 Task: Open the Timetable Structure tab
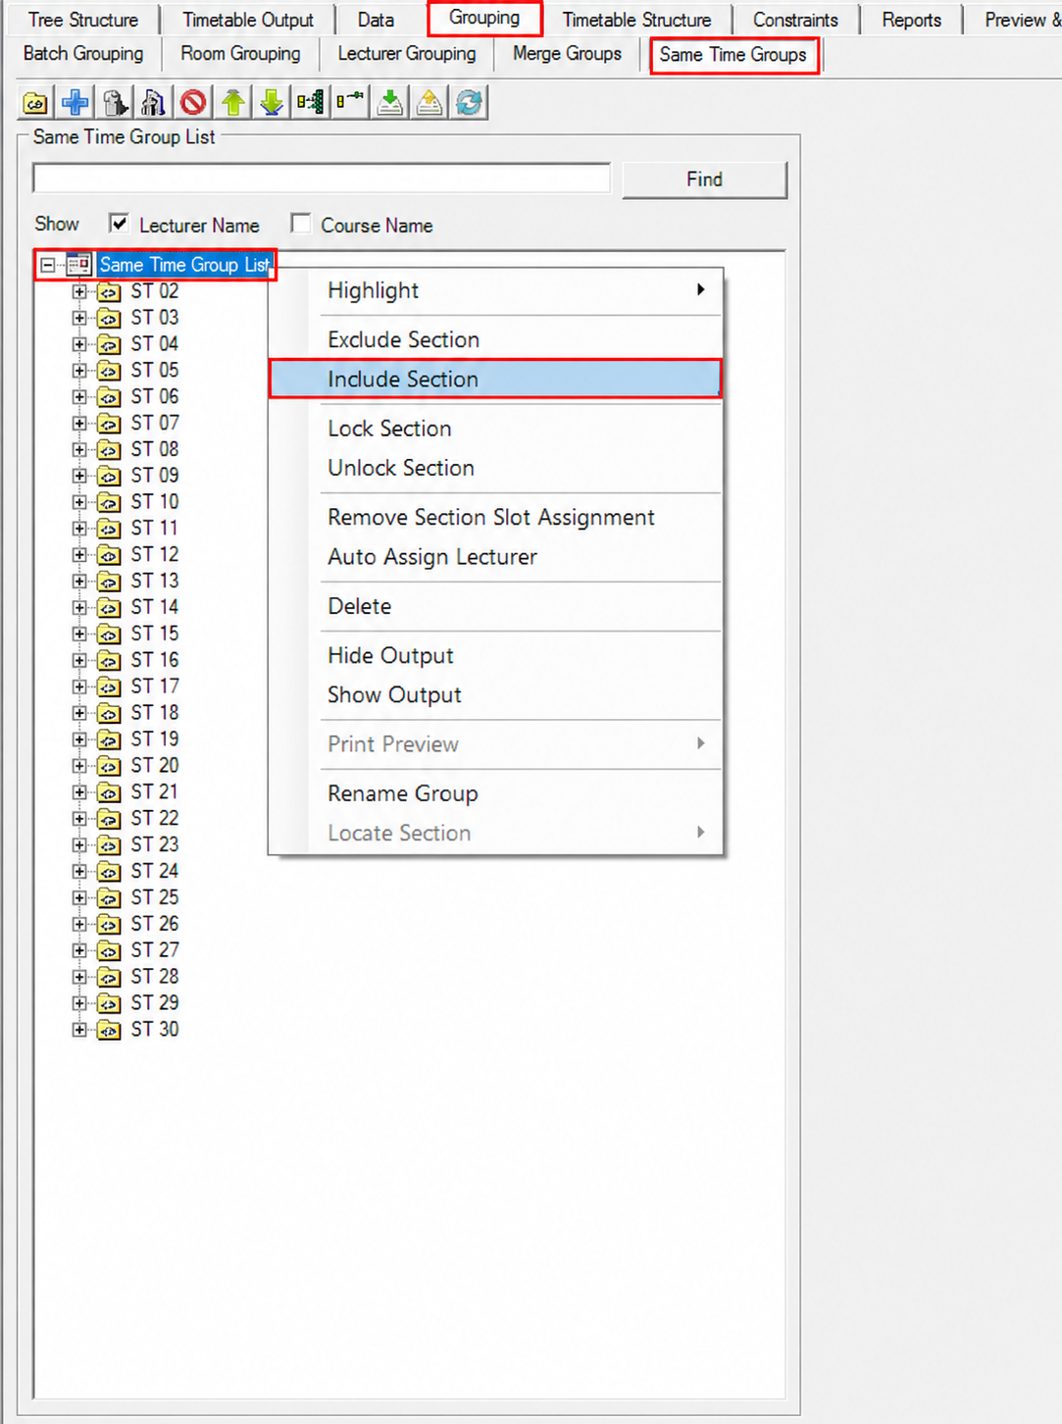click(x=636, y=20)
